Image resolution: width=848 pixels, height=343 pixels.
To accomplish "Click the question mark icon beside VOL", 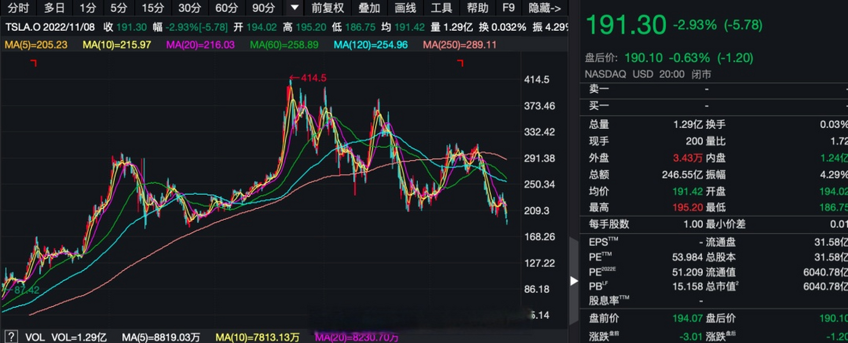I will (11, 337).
